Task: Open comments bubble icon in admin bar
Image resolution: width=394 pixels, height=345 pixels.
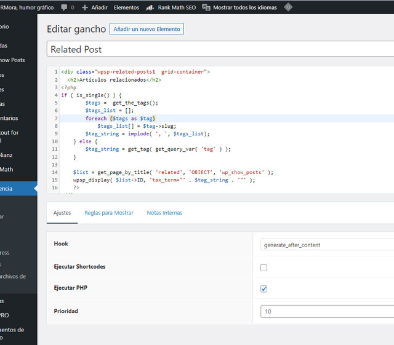Action: 64,7
